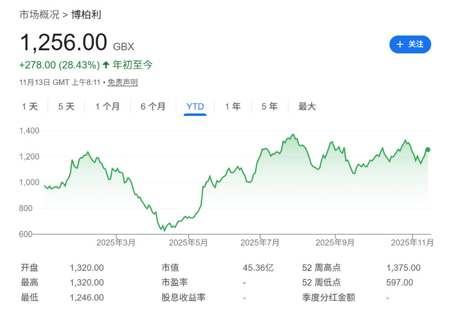The image size is (460, 310).
Task: Select the 最大 range tab
Action: pos(307,106)
